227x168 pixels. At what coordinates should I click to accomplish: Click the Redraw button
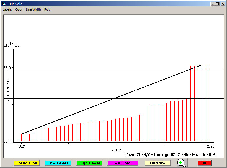pos(157,163)
